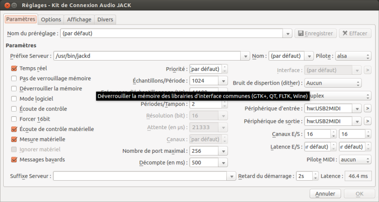Check the Forcer 16bit option
This screenshot has width=379, height=202.
tap(14, 119)
